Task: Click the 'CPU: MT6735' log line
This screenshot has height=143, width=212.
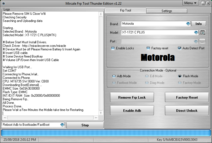Action: [x=26, y=81]
